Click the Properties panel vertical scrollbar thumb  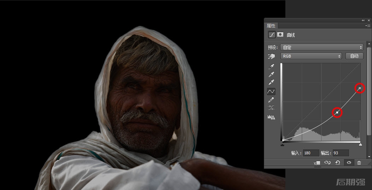click(x=369, y=91)
